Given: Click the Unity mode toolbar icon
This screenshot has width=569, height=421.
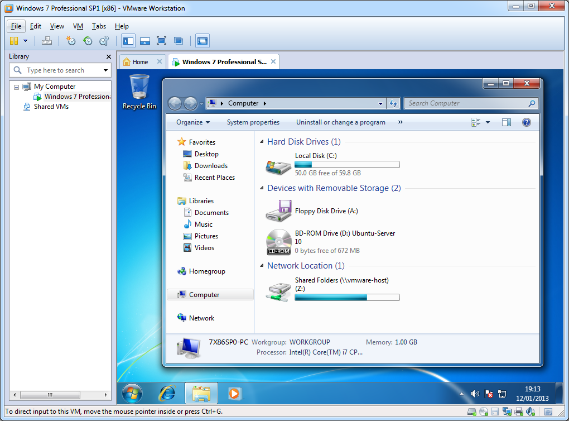Looking at the screenshot, I should [x=179, y=41].
